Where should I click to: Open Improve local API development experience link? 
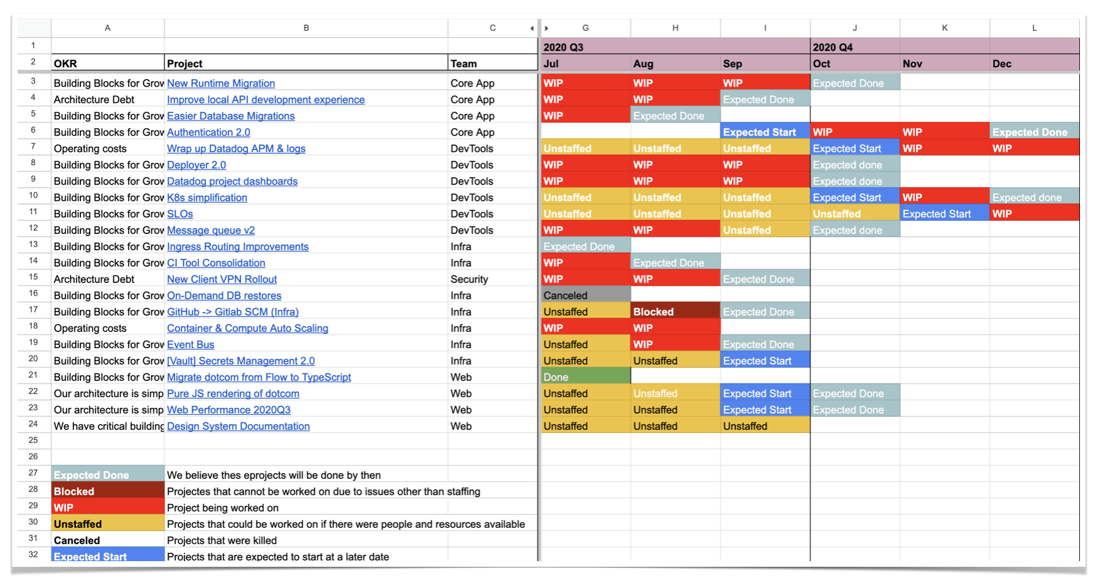(x=266, y=100)
